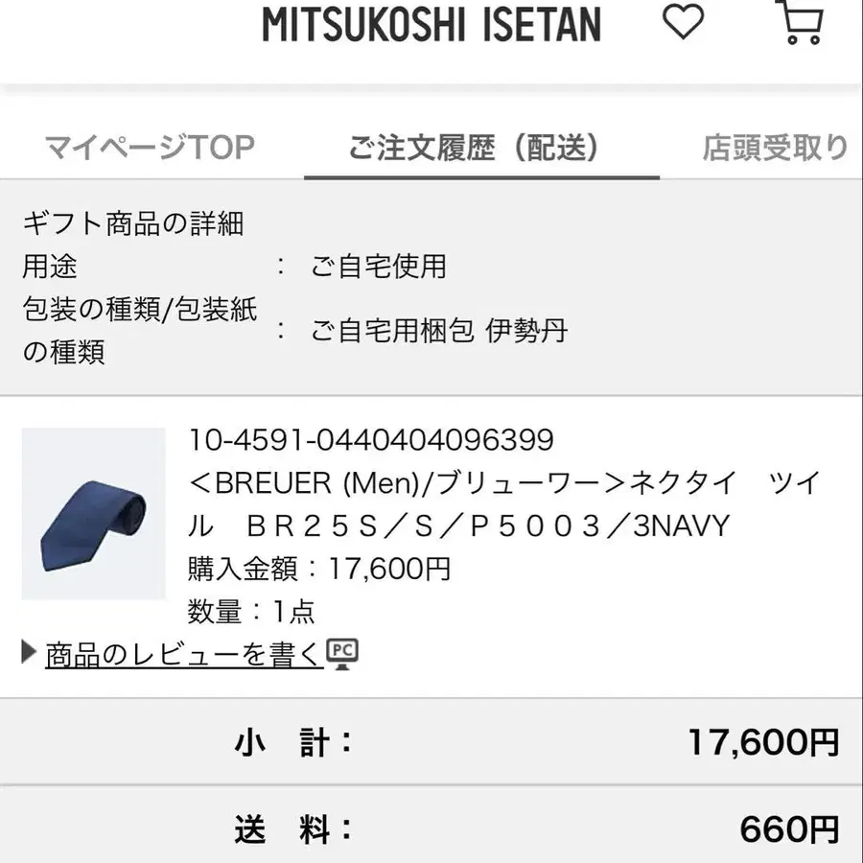Click the 商品のレビューを書く link
Screen dimensions: 863x863
click(x=183, y=654)
